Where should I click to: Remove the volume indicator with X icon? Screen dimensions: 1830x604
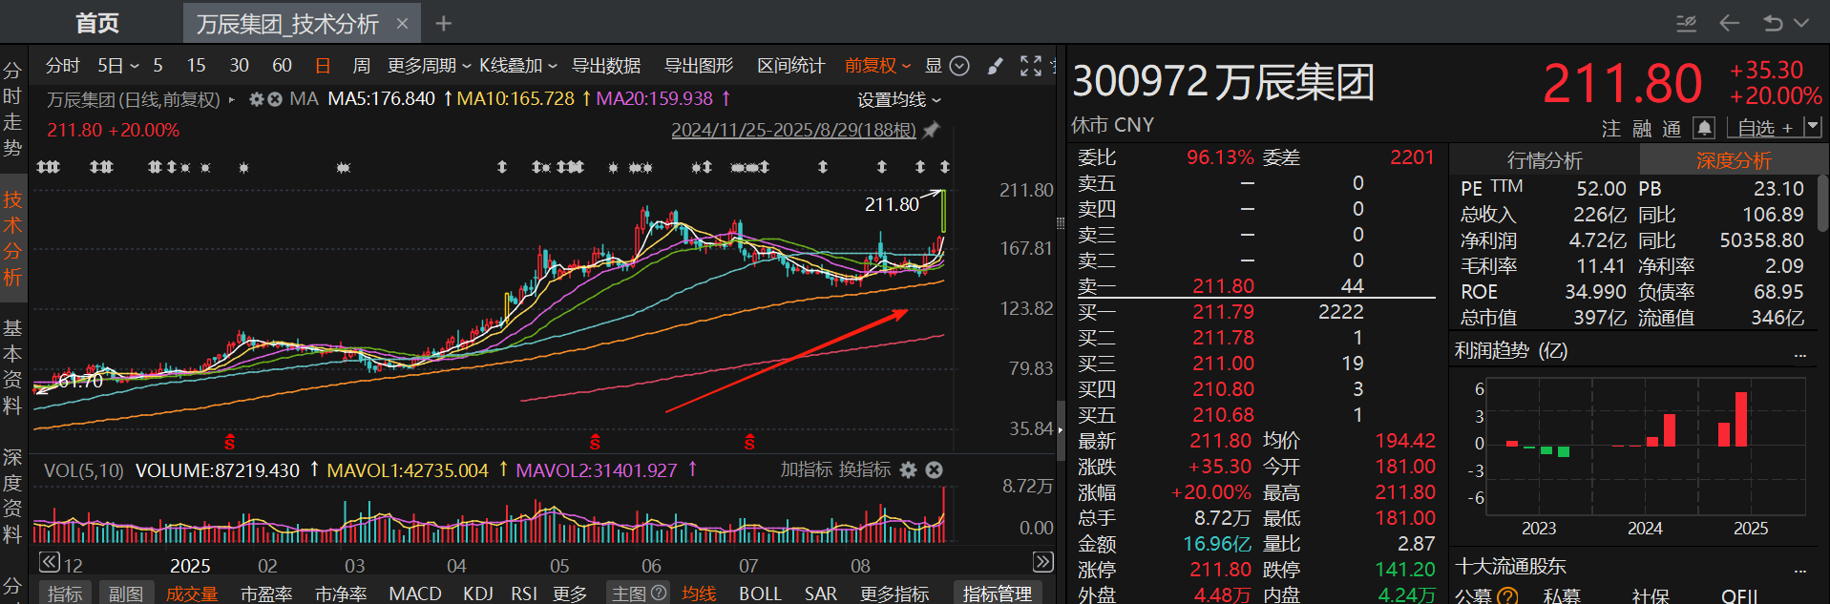[x=935, y=469]
